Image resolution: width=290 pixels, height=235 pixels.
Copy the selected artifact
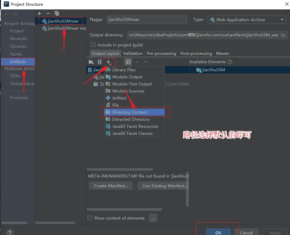pos(57,13)
